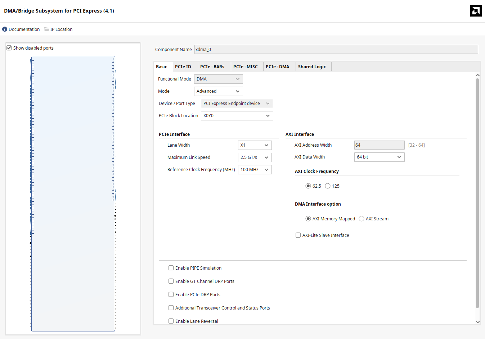Open the PCIe : MISC tab
The width and height of the screenshot is (485, 339).
point(246,67)
